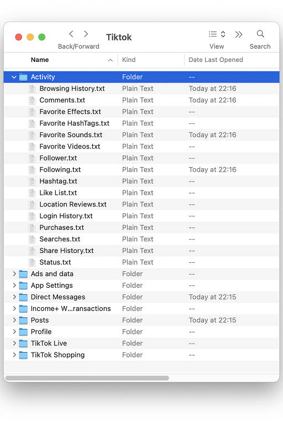Expand the TikTok Live folder

coord(14,344)
